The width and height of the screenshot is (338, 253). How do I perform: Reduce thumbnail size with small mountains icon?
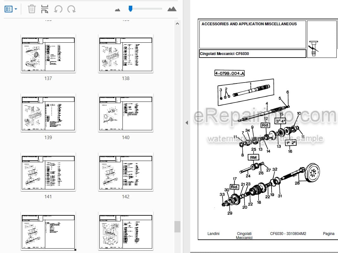click(117, 10)
